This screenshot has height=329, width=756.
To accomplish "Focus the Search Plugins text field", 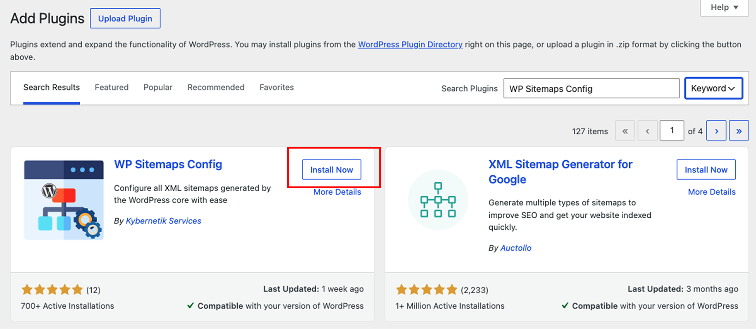I will pyautogui.click(x=591, y=88).
